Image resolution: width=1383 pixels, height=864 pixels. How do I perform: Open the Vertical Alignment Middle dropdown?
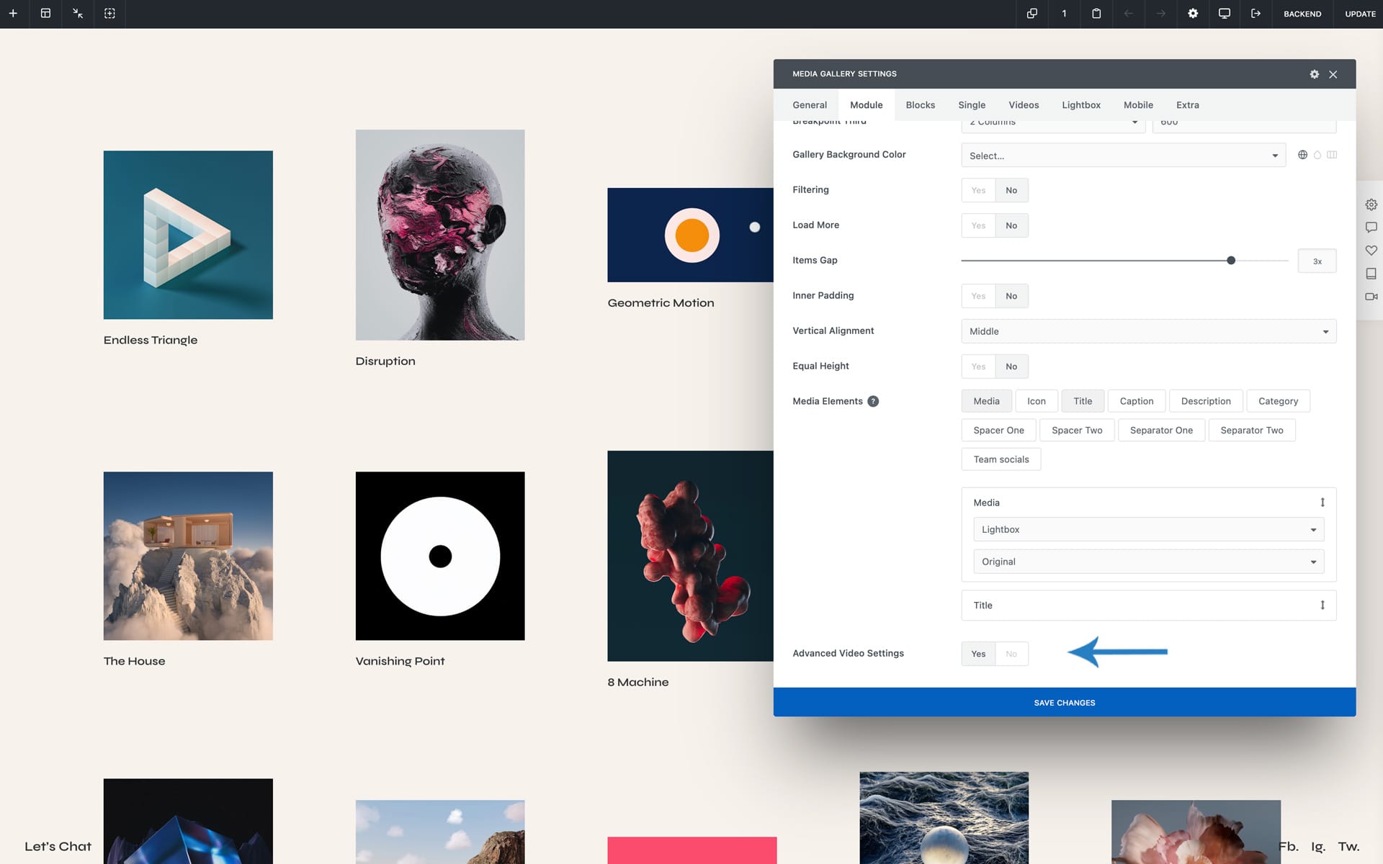(1148, 331)
